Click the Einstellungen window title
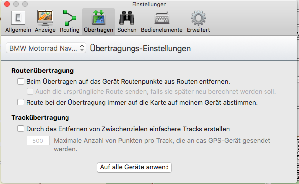 tap(149, 4)
